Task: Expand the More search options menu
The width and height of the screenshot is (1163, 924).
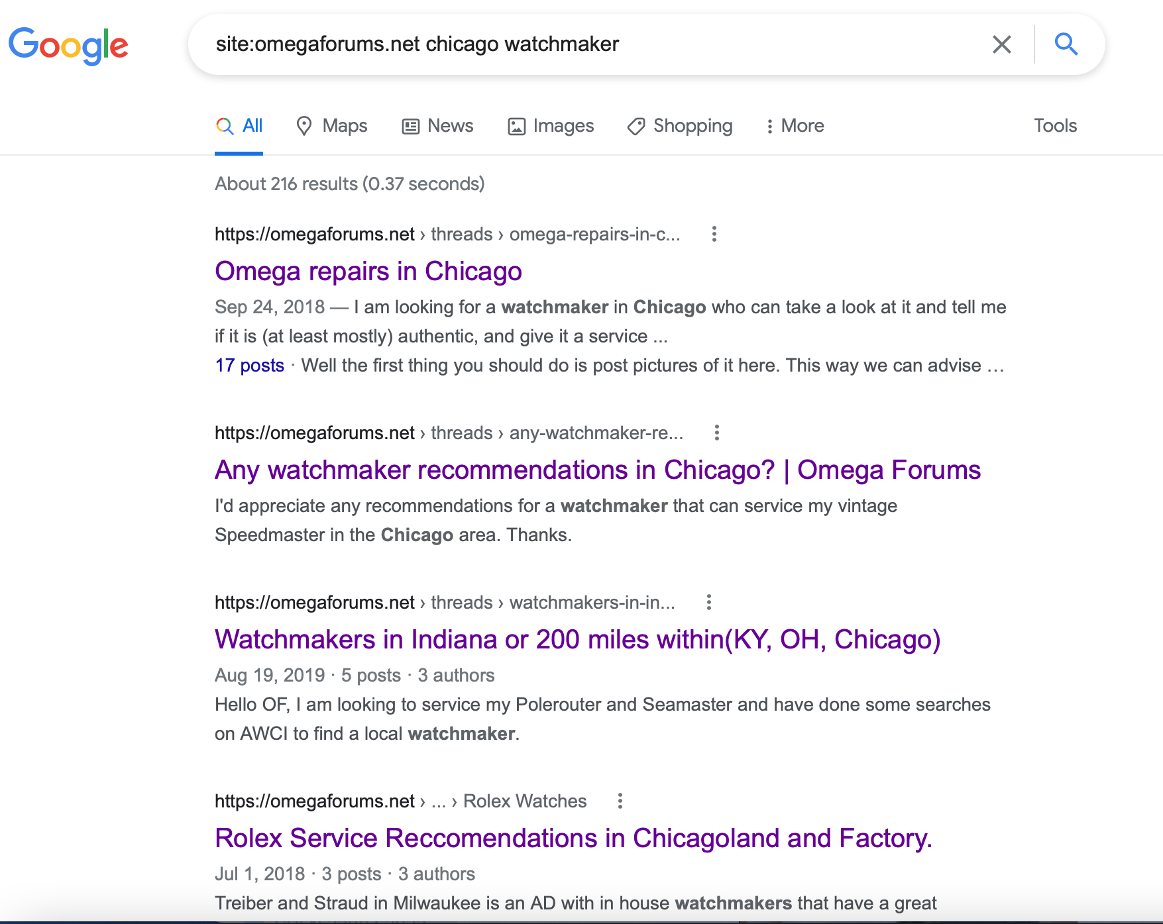Action: point(795,126)
